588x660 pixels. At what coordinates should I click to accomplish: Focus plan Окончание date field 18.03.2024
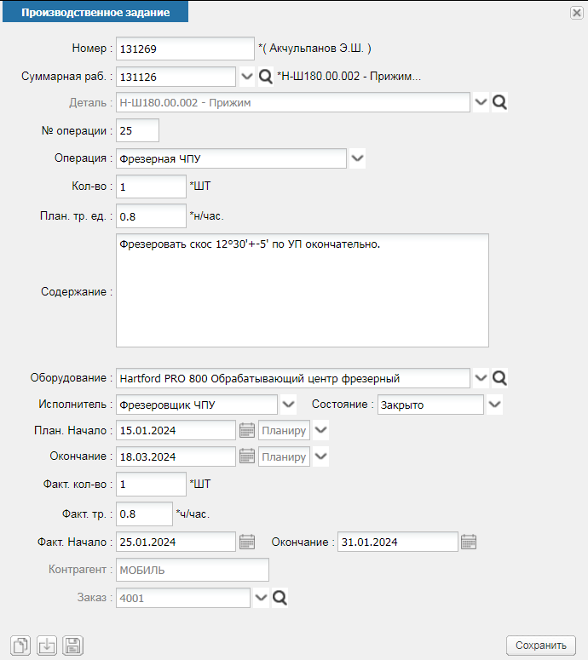(x=176, y=456)
